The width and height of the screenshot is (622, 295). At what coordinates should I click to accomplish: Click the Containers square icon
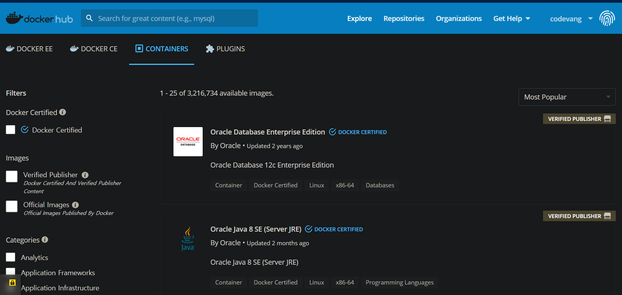(x=139, y=49)
